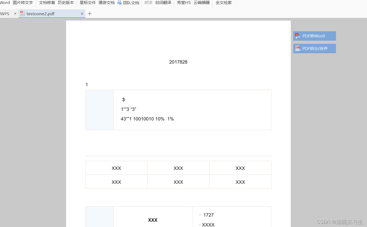Open 全文检索 search
This screenshot has height=227, width=367.
224,3
